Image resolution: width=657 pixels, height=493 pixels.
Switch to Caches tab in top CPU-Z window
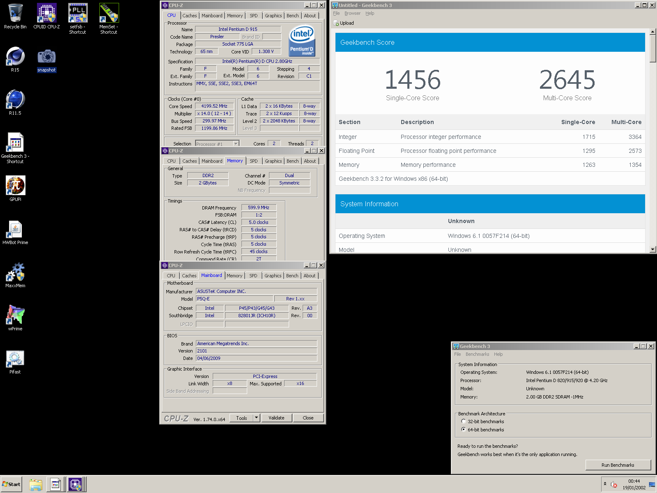[190, 16]
